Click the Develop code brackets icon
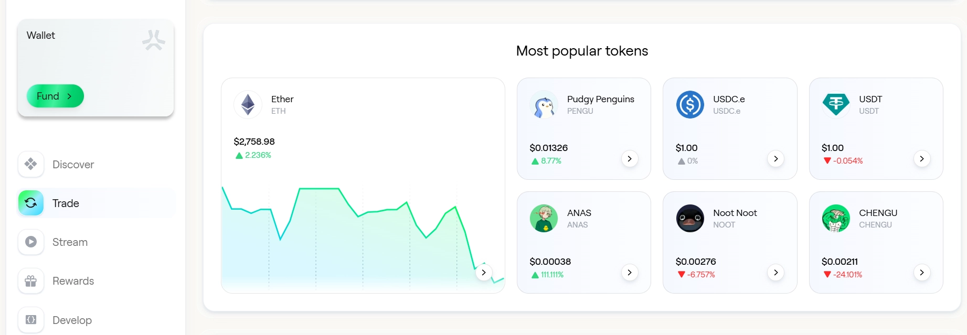Screen dimensions: 967x335 point(31,320)
